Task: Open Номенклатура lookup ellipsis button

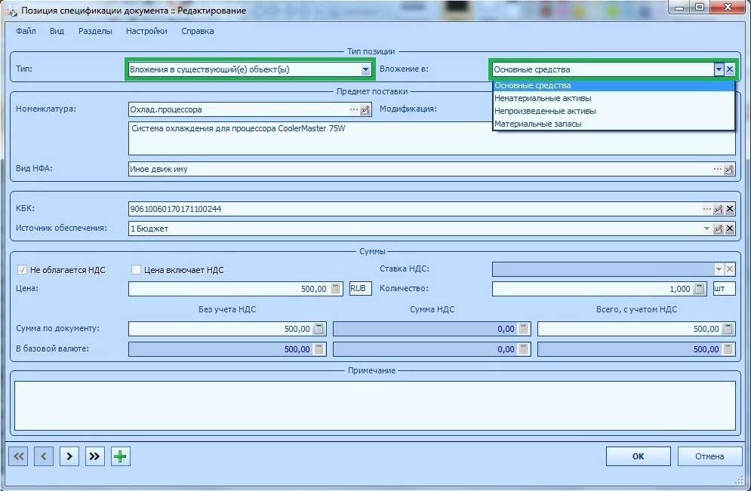Action: [353, 109]
